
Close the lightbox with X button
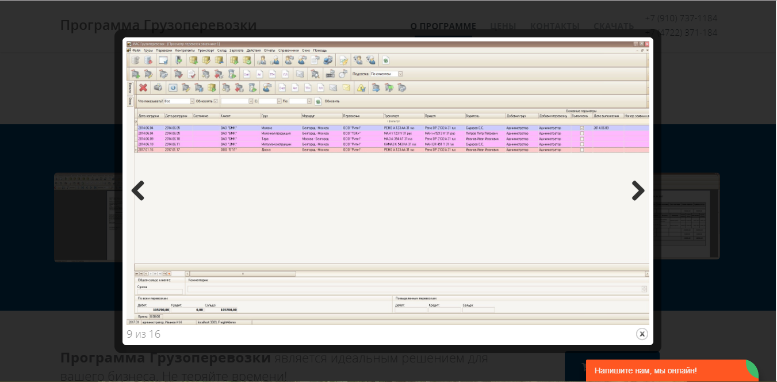point(642,334)
